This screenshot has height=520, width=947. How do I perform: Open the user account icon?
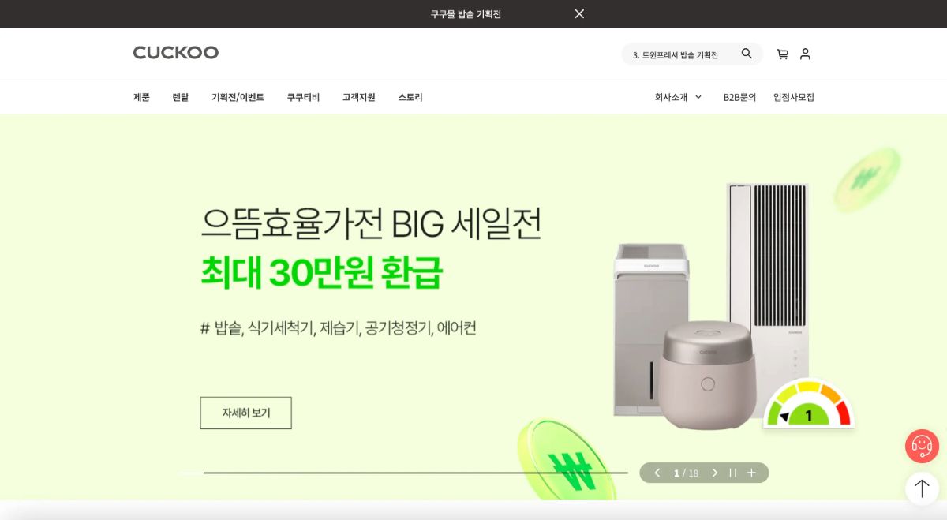pos(805,54)
